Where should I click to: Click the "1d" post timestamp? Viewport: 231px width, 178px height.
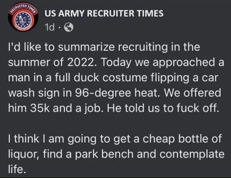(50, 27)
